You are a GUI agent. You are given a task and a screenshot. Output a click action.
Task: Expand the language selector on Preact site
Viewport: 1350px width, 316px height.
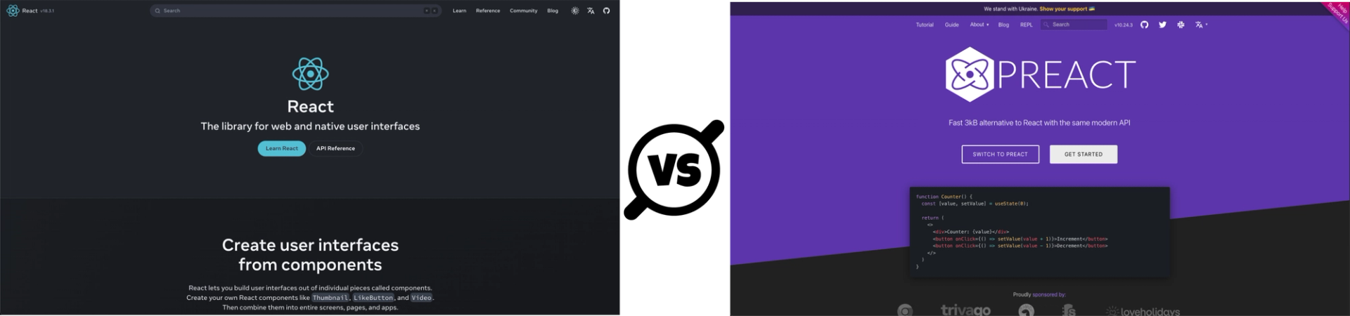tap(1201, 25)
